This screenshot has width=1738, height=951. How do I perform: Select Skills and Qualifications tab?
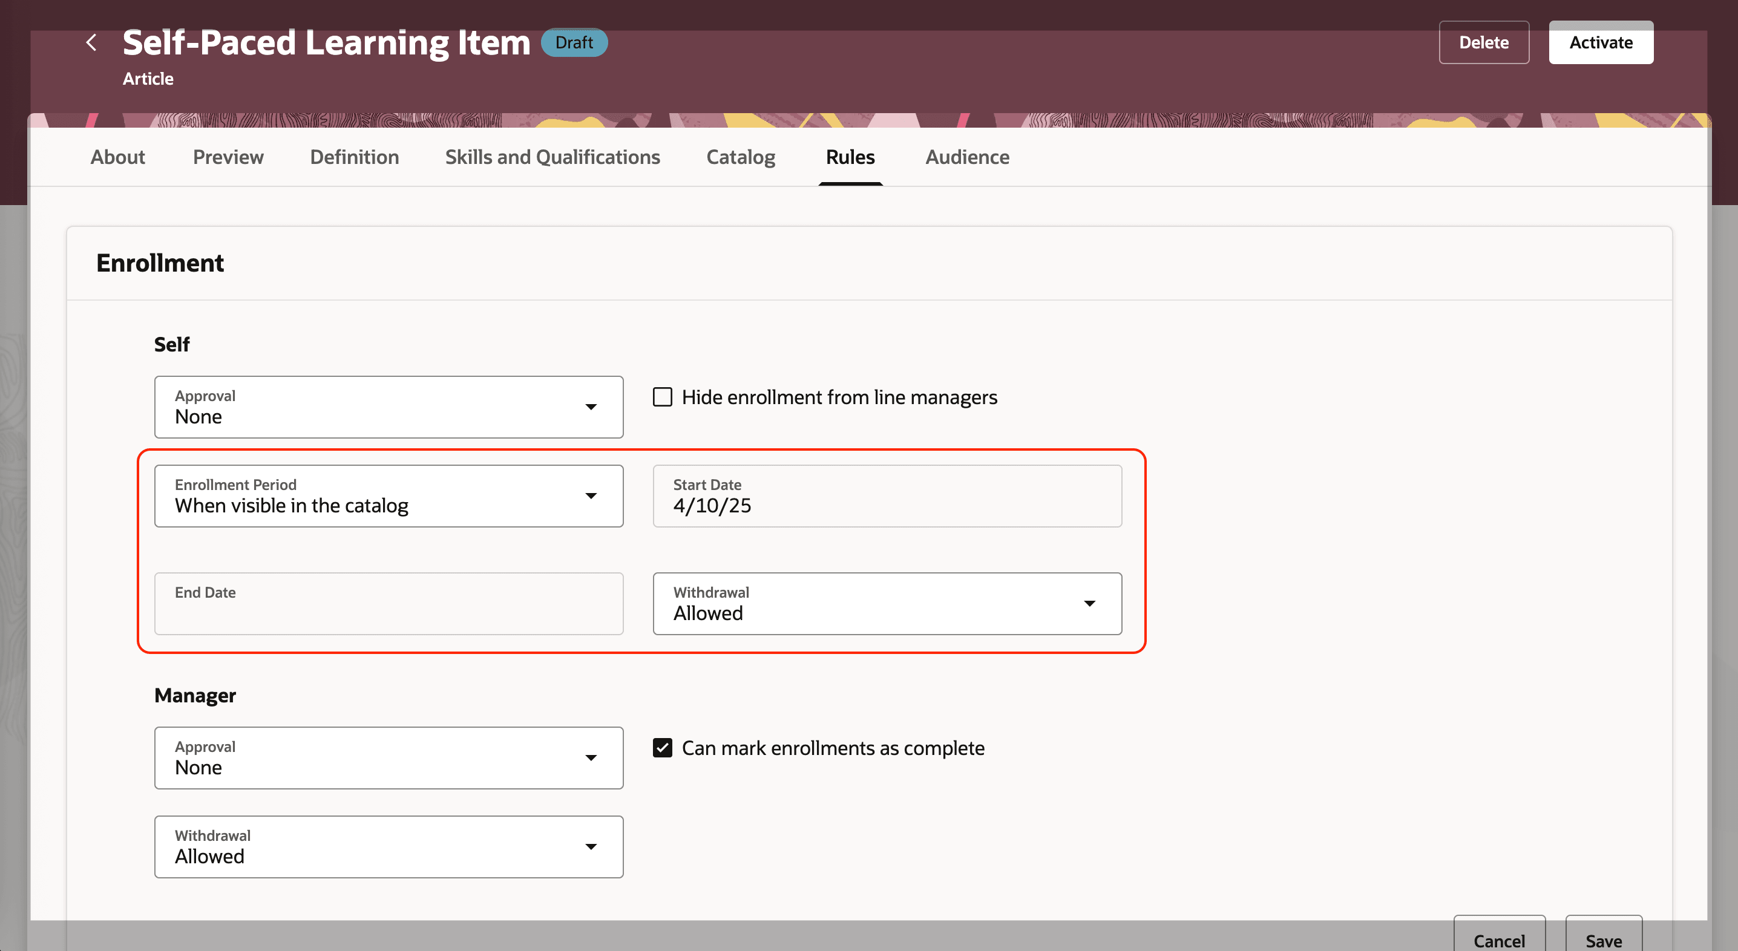[552, 157]
